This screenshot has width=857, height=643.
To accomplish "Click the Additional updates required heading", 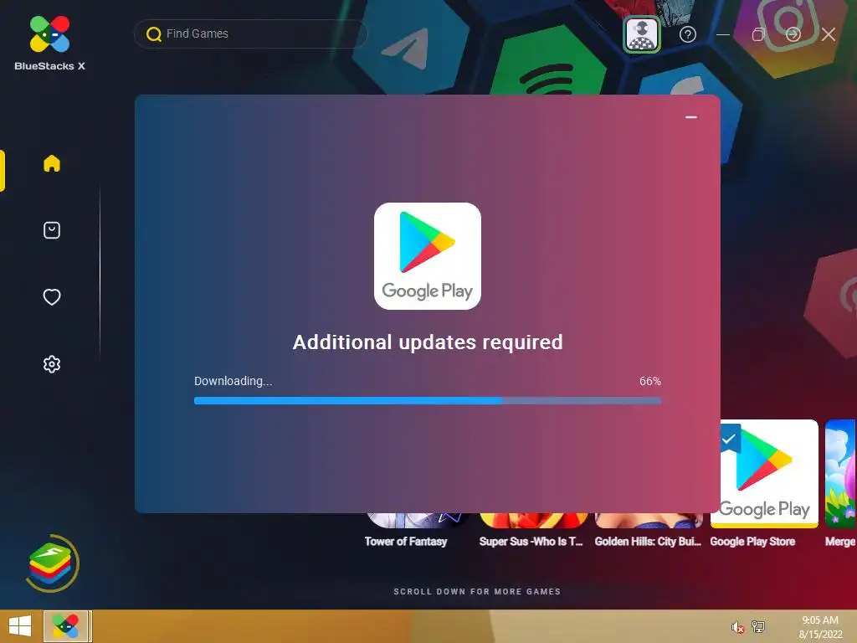I will click(x=428, y=342).
